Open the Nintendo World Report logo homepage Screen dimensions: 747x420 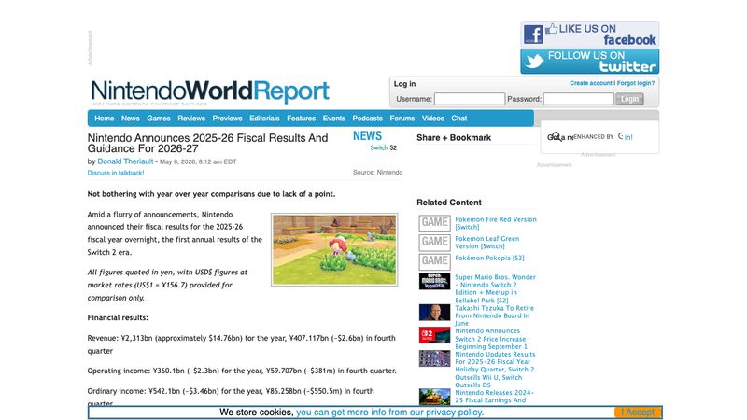pos(209,91)
